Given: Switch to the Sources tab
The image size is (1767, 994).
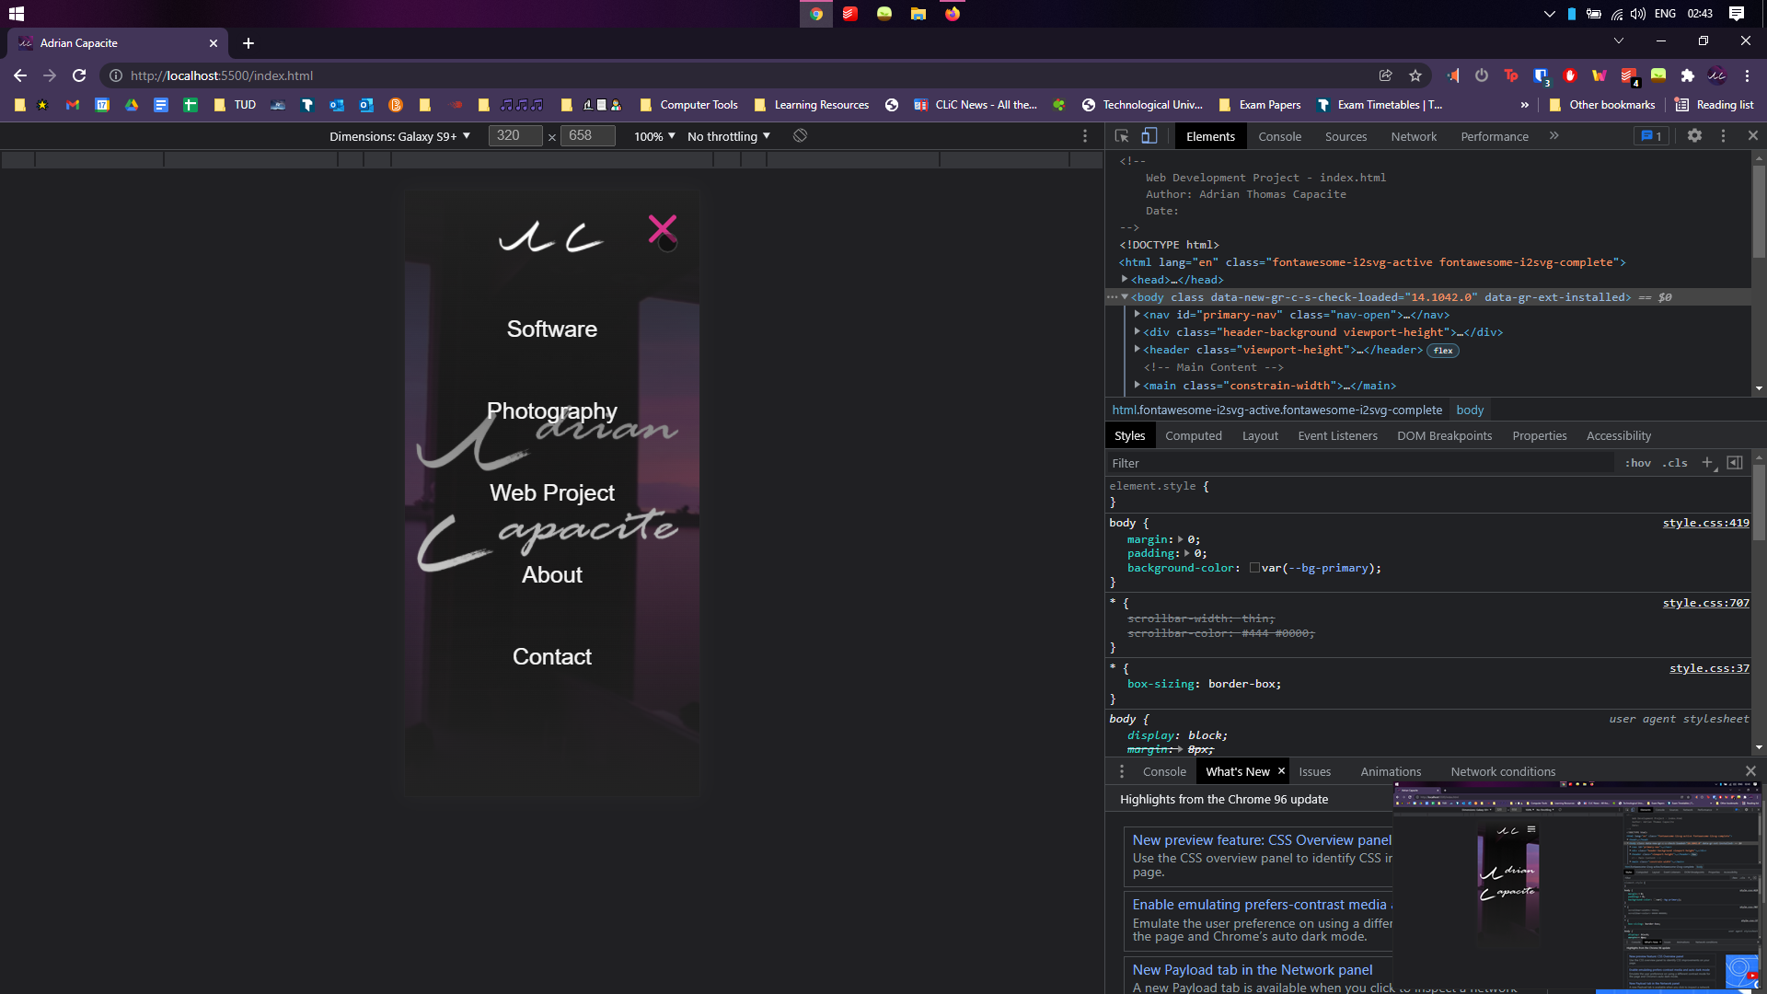Looking at the screenshot, I should (x=1345, y=136).
